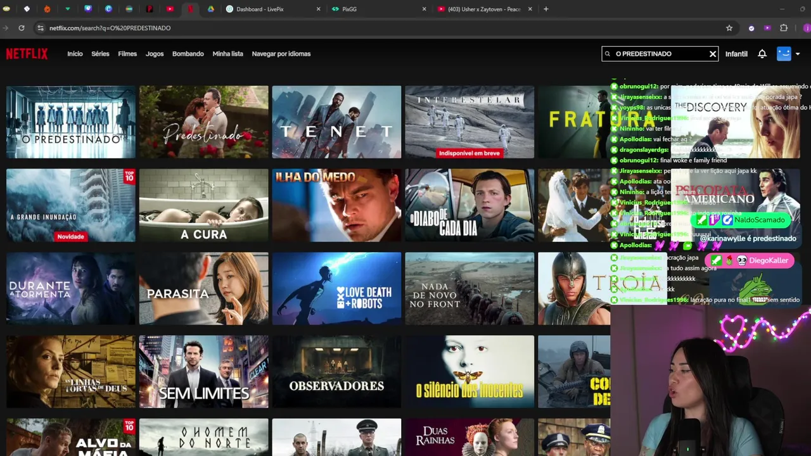
Task: Close the PixGG tab
Action: 425,9
